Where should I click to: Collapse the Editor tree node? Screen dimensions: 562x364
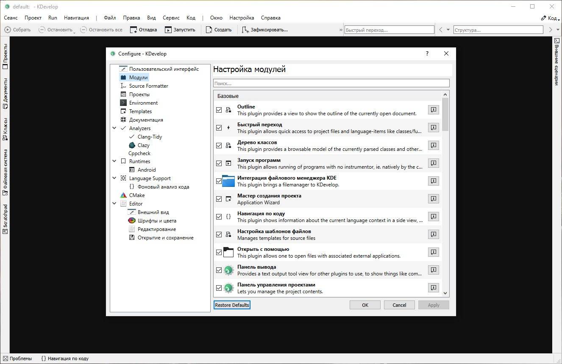(x=114, y=203)
